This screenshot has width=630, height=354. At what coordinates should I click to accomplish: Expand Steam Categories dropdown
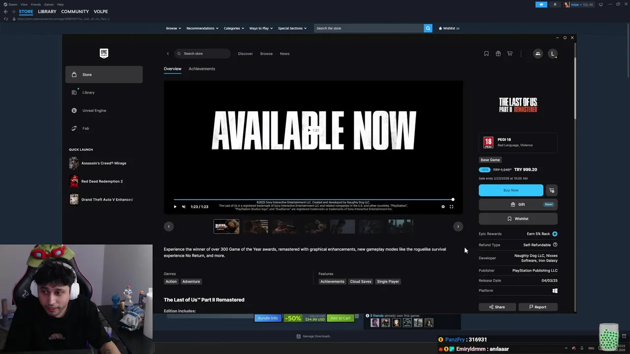234,28
